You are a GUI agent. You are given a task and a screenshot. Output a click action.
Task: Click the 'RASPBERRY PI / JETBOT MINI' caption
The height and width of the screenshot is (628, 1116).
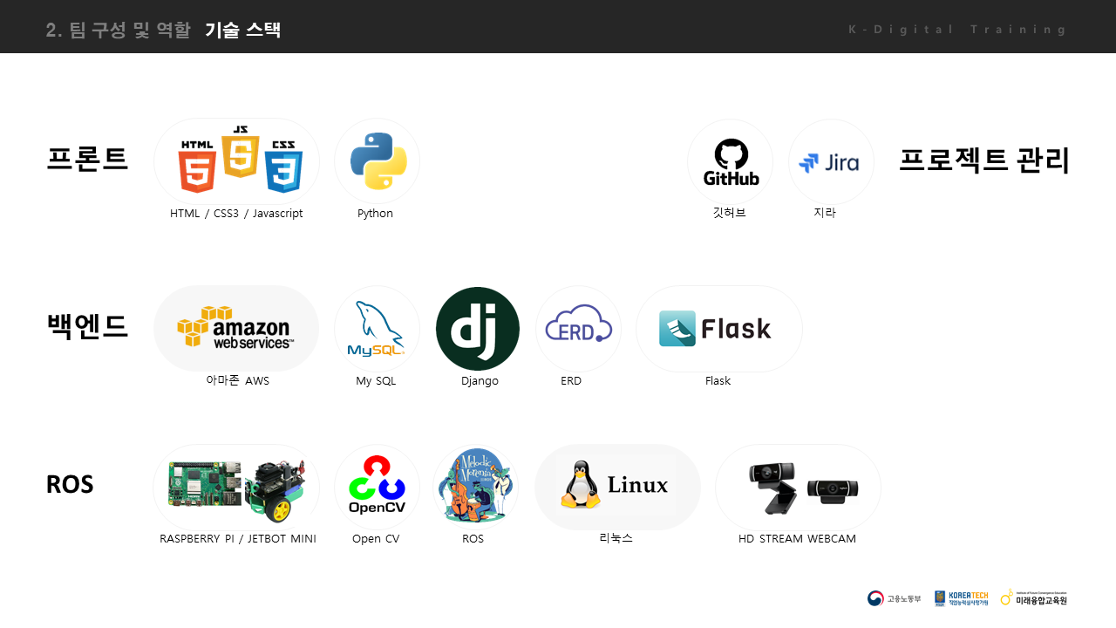tap(238, 539)
